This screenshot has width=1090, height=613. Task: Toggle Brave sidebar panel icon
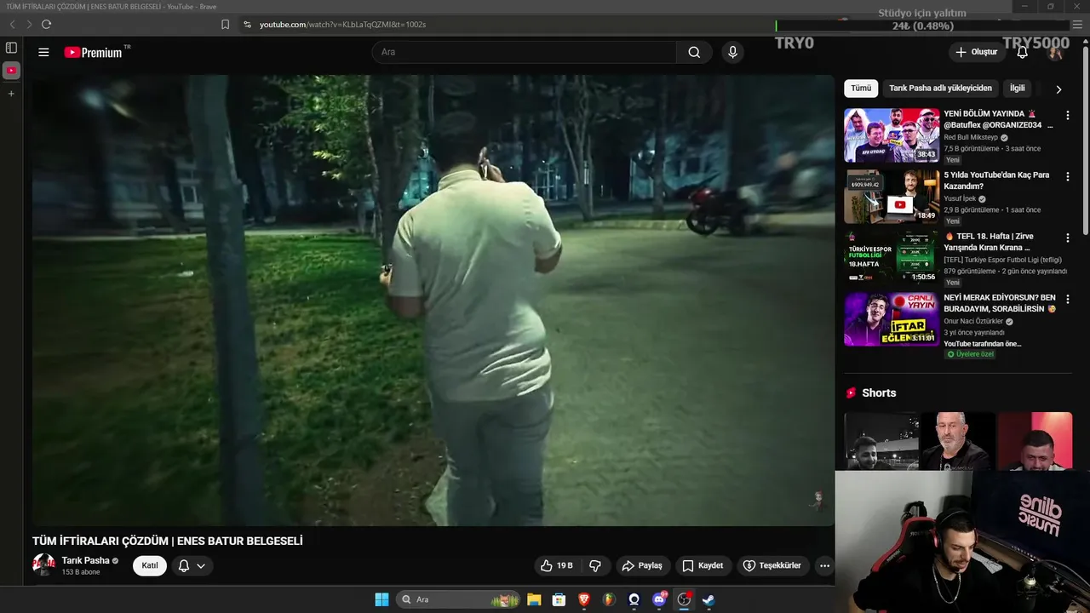pos(11,48)
